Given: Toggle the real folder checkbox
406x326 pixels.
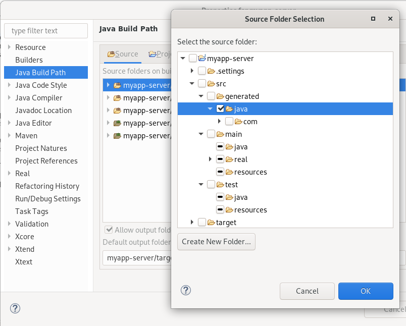Looking at the screenshot, I should point(220,159).
